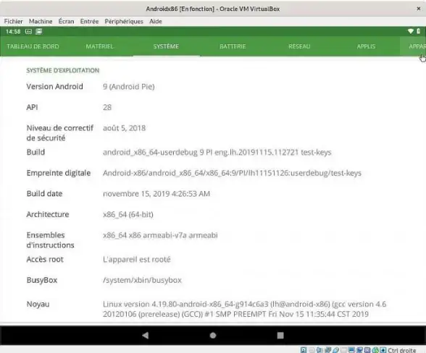The image size is (426, 353).
Task: Click the Noyau label
Action: (x=38, y=304)
